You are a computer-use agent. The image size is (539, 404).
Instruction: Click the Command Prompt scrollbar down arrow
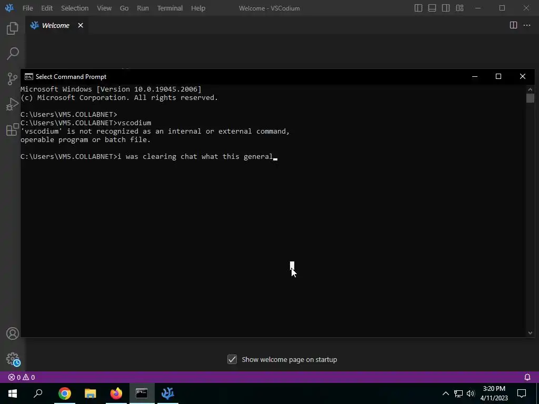[530, 332]
